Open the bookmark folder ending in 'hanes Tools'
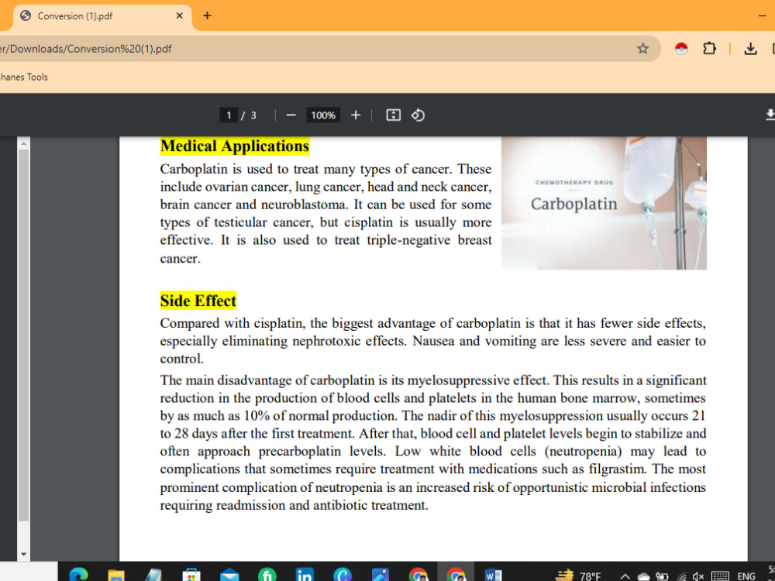The image size is (775, 581). click(24, 77)
